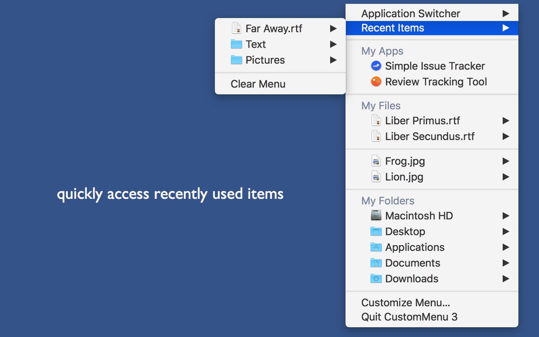
Task: Expand the Application Switcher submenu arrow
Action: click(506, 13)
